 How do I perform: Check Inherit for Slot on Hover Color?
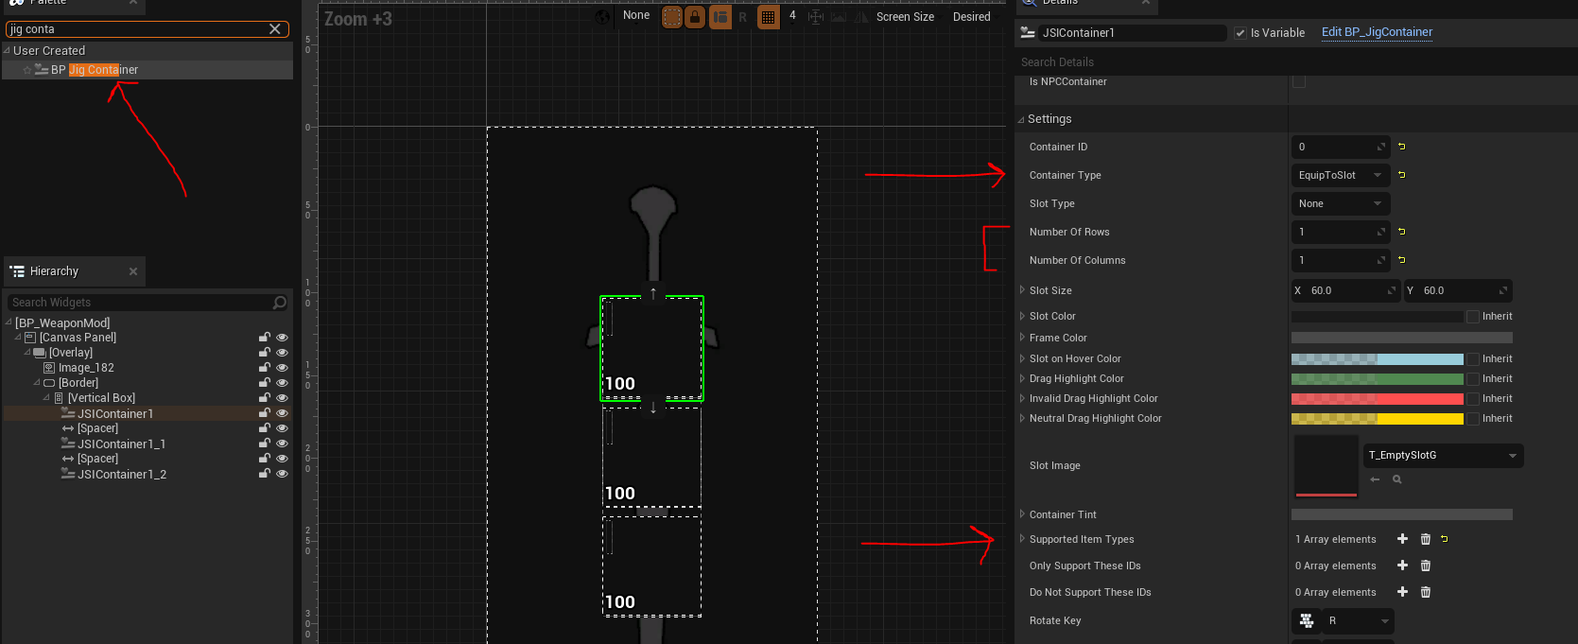(x=1473, y=359)
